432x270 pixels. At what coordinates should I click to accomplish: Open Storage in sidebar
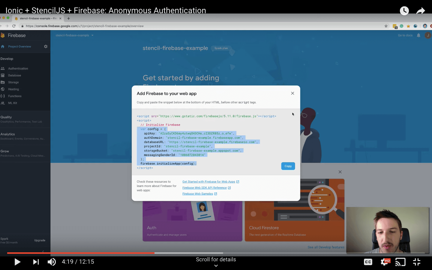click(x=13, y=82)
